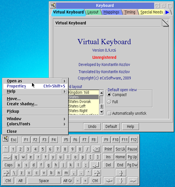The height and width of the screenshot is (187, 175).
Task: Click the virtual keyboard system menu icon
Action: click(5, 139)
